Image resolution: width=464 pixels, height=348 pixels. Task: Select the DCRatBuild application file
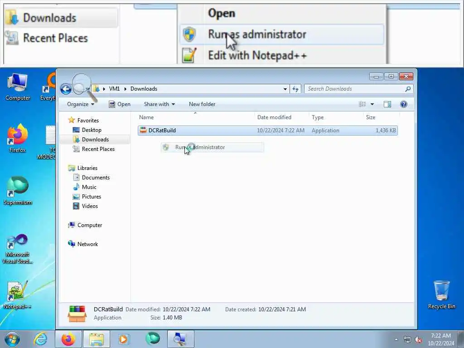pos(267,130)
